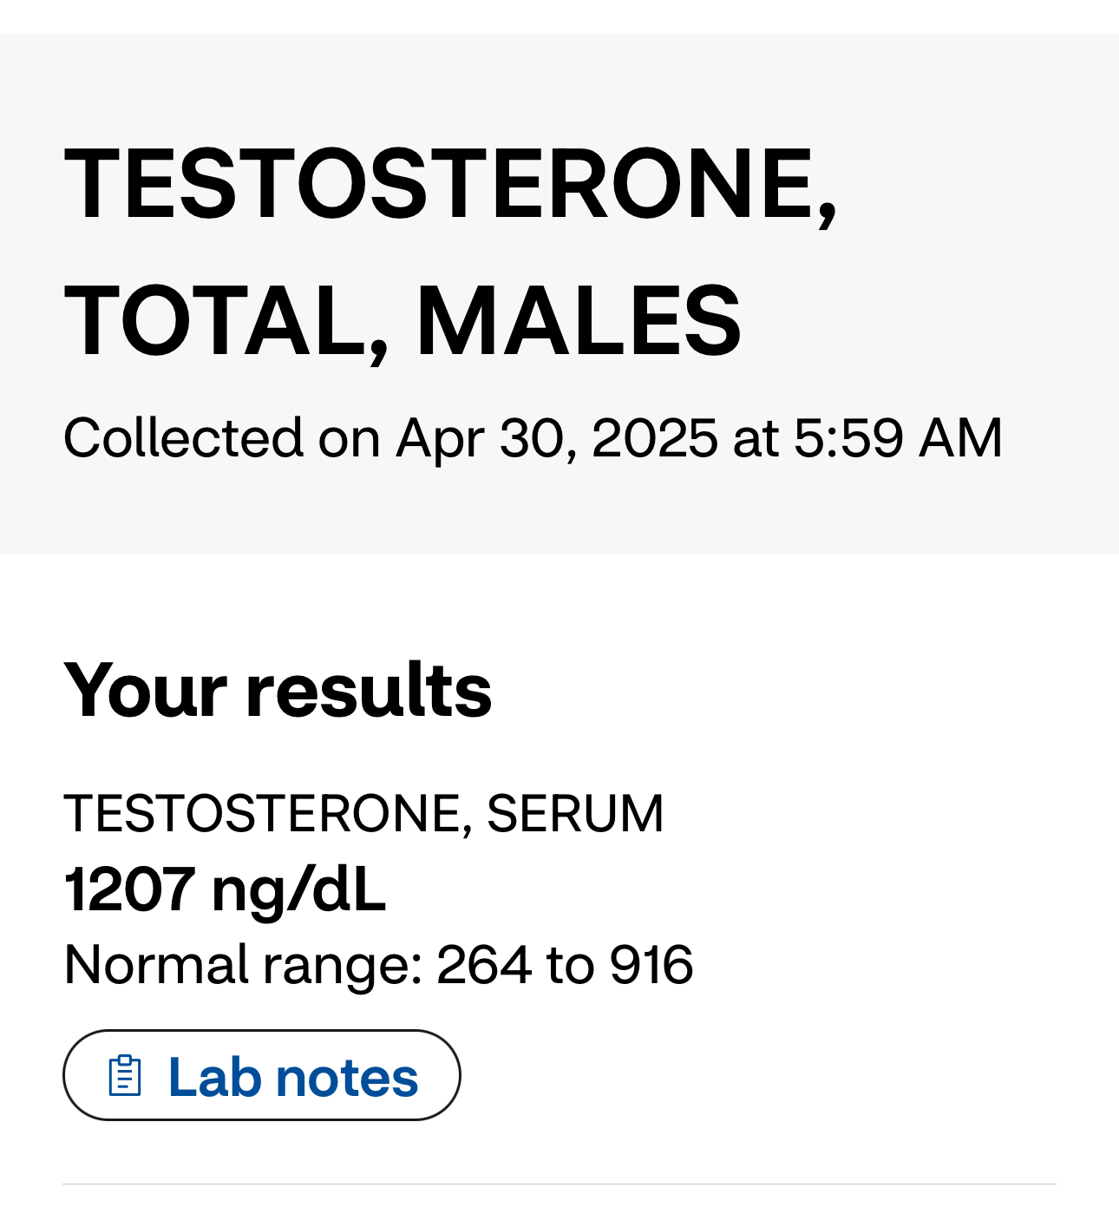This screenshot has height=1227, width=1119.
Task: Select the "Collected on" text
Action: (x=222, y=436)
